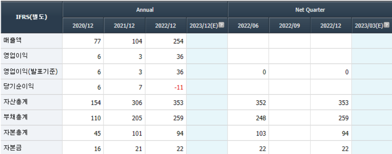Select 자산총계 value 353 for quarter 2022/12

343,103
